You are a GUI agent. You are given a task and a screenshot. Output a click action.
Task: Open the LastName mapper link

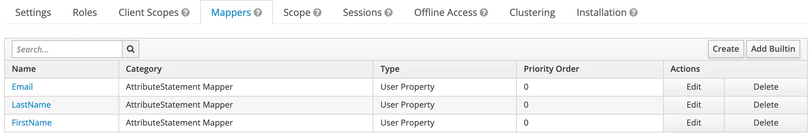point(31,105)
